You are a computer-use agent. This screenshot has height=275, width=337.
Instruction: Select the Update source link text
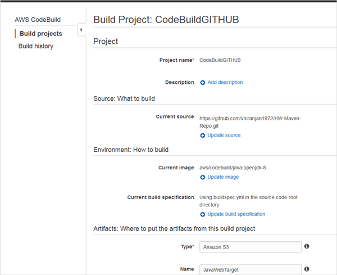tap(224, 136)
